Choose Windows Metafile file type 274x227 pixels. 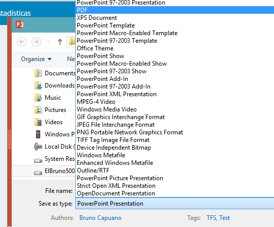pyautogui.click(x=175, y=155)
